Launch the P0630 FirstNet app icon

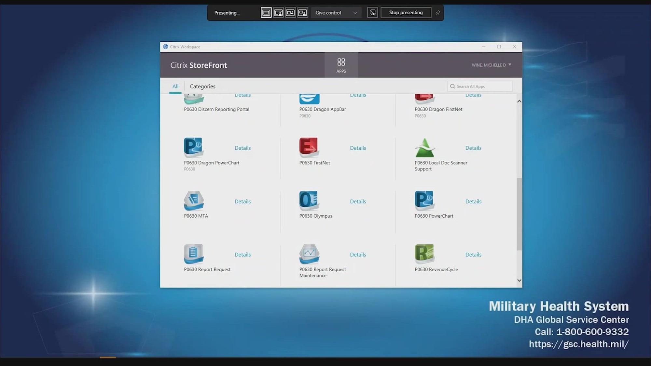click(x=308, y=146)
